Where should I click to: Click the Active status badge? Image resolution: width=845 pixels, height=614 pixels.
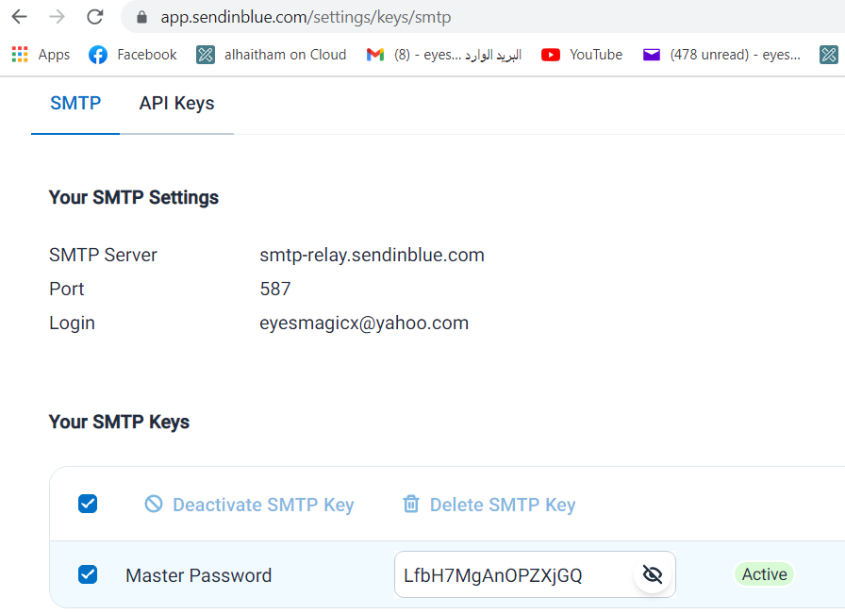click(x=764, y=574)
